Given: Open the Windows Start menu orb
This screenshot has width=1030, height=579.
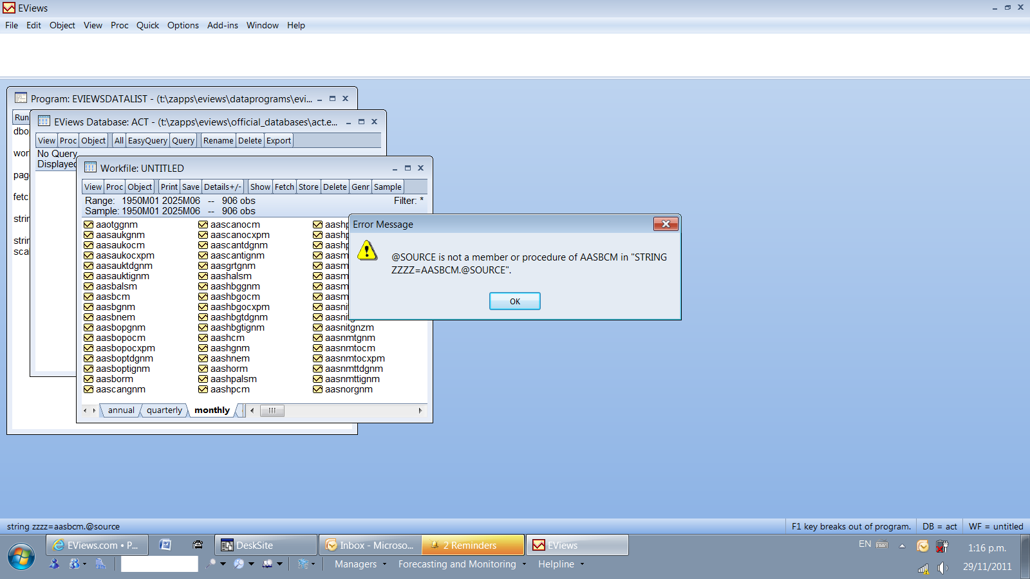Looking at the screenshot, I should pos(21,556).
